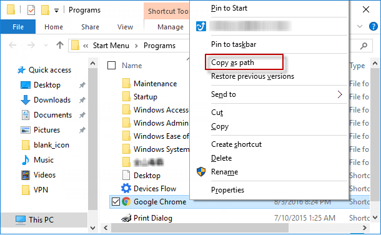This screenshot has width=381, height=235.
Task: Click the Properties quick access toolbar icon
Action: coord(31,10)
